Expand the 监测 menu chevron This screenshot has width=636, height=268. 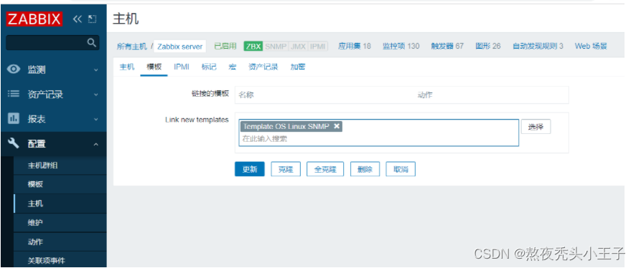96,70
